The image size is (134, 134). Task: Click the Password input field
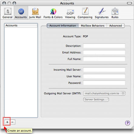pos(104,83)
